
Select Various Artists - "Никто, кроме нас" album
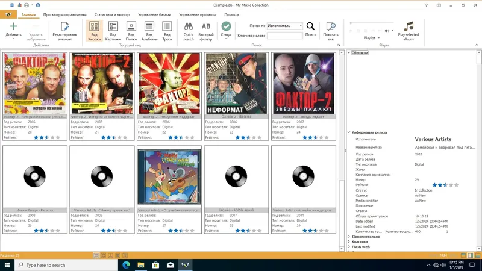pos(102,190)
